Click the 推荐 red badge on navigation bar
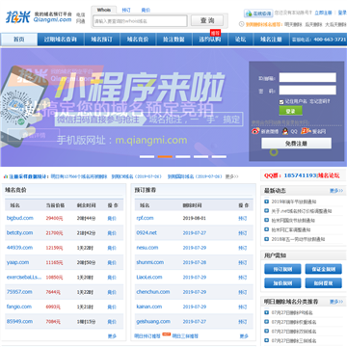 click(x=215, y=32)
